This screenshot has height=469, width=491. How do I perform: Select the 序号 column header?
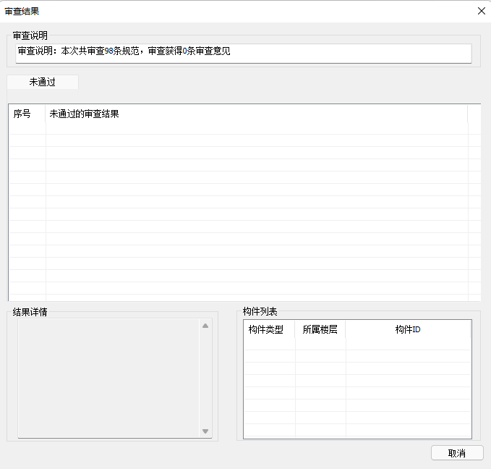pos(27,114)
